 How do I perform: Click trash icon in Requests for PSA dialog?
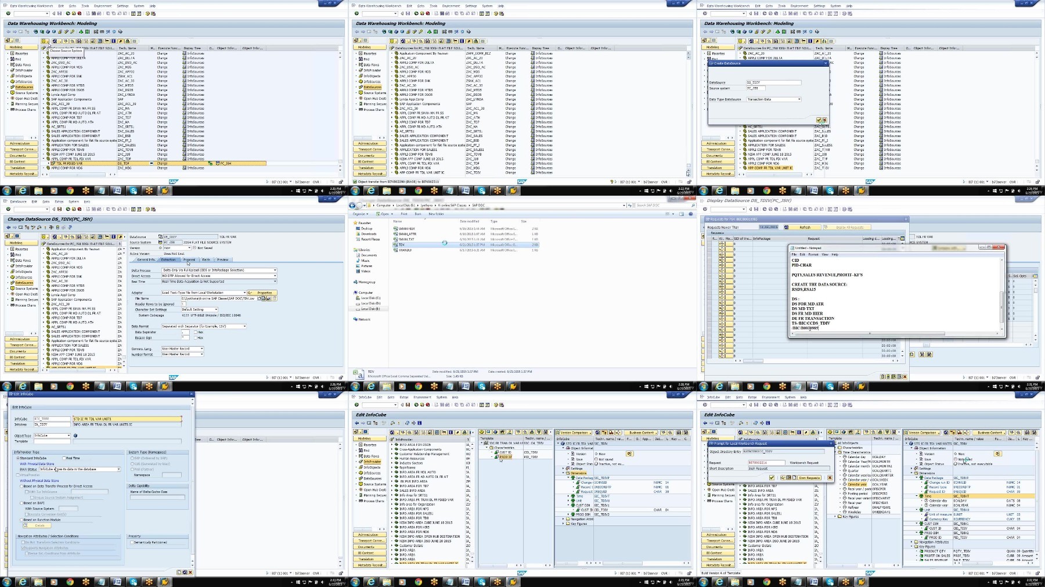click(x=882, y=377)
